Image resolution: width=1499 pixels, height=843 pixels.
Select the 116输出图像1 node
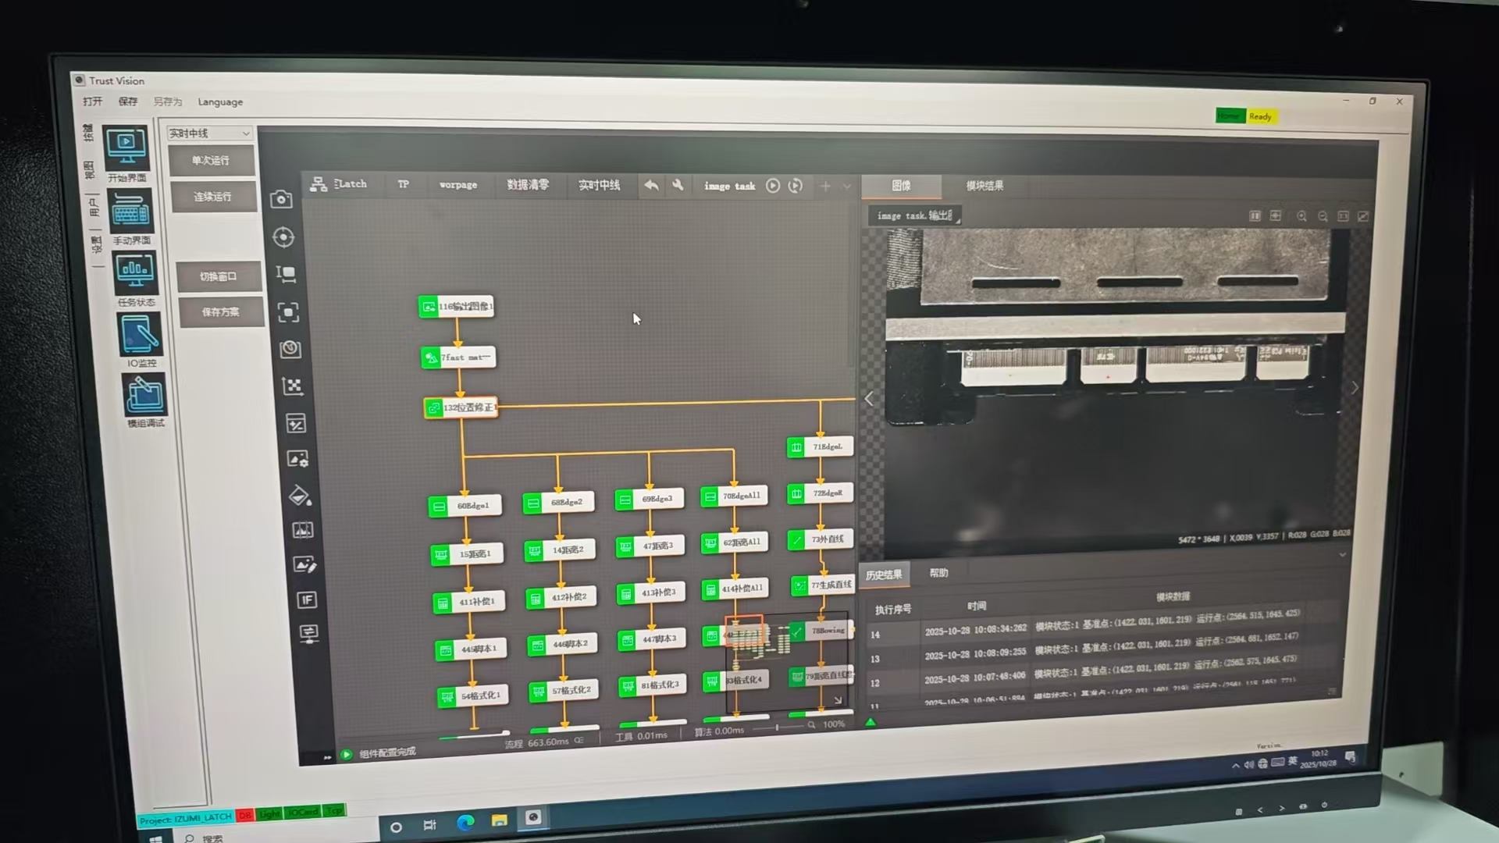tap(457, 307)
